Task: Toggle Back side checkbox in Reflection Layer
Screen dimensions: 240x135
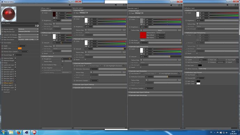Action: (217, 60)
